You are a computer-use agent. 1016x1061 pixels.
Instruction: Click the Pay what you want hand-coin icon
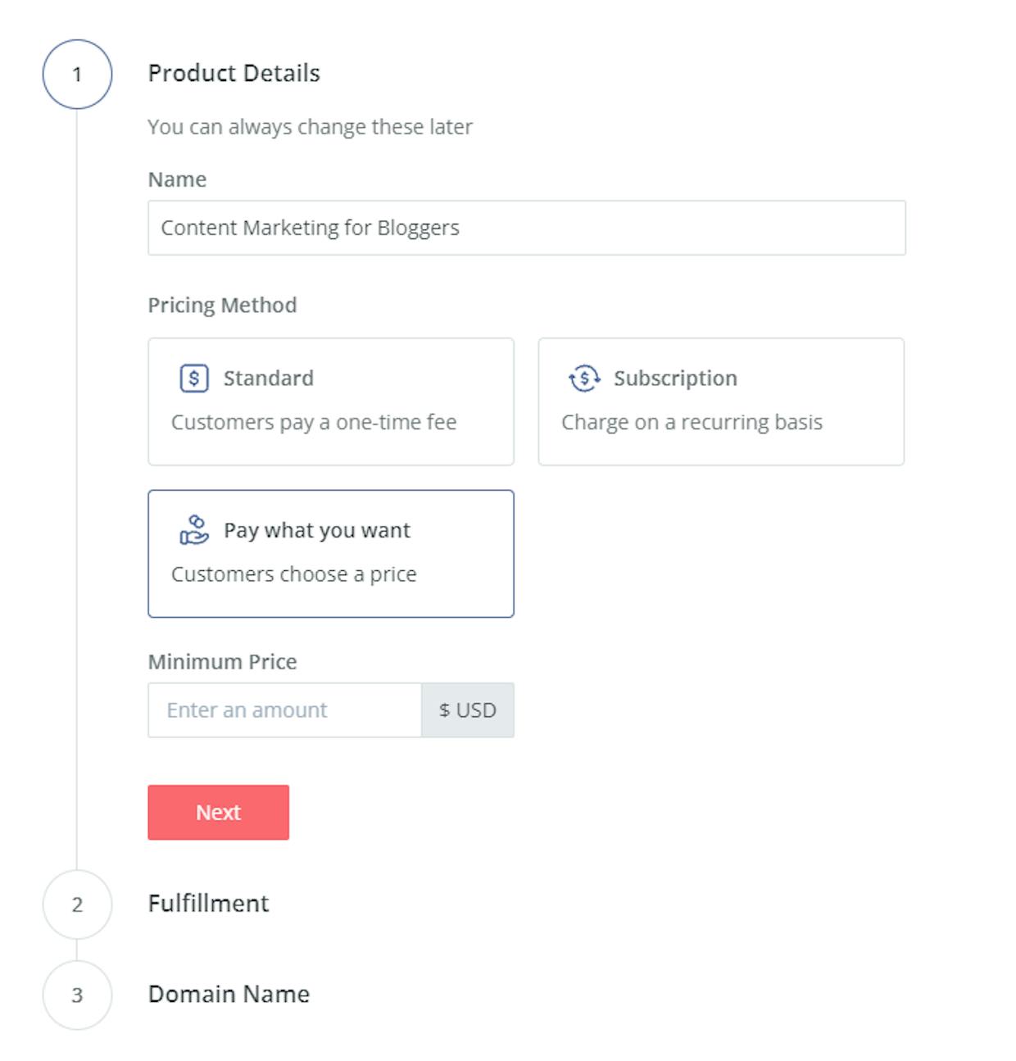pyautogui.click(x=194, y=530)
